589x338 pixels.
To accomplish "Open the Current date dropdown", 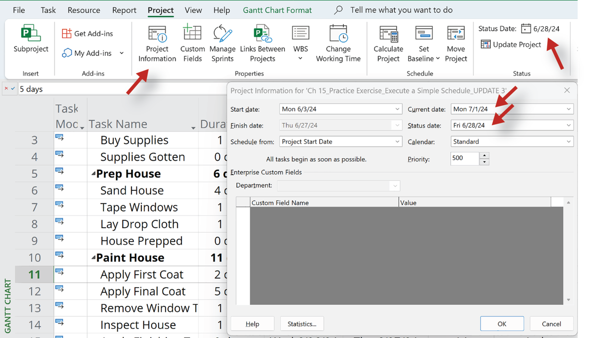I will click(568, 109).
